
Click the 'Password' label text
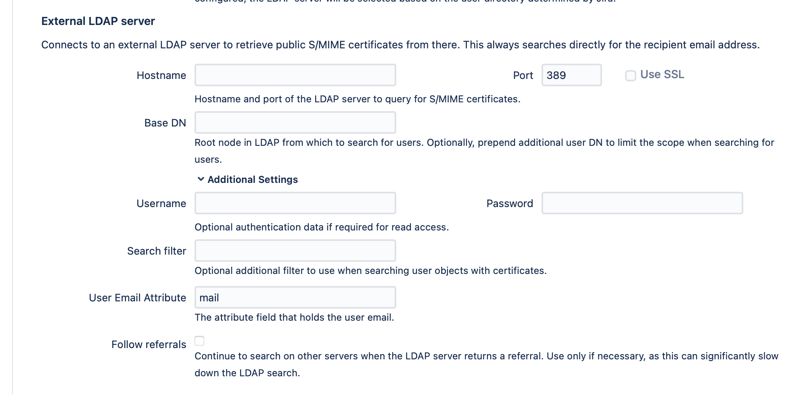pos(509,203)
